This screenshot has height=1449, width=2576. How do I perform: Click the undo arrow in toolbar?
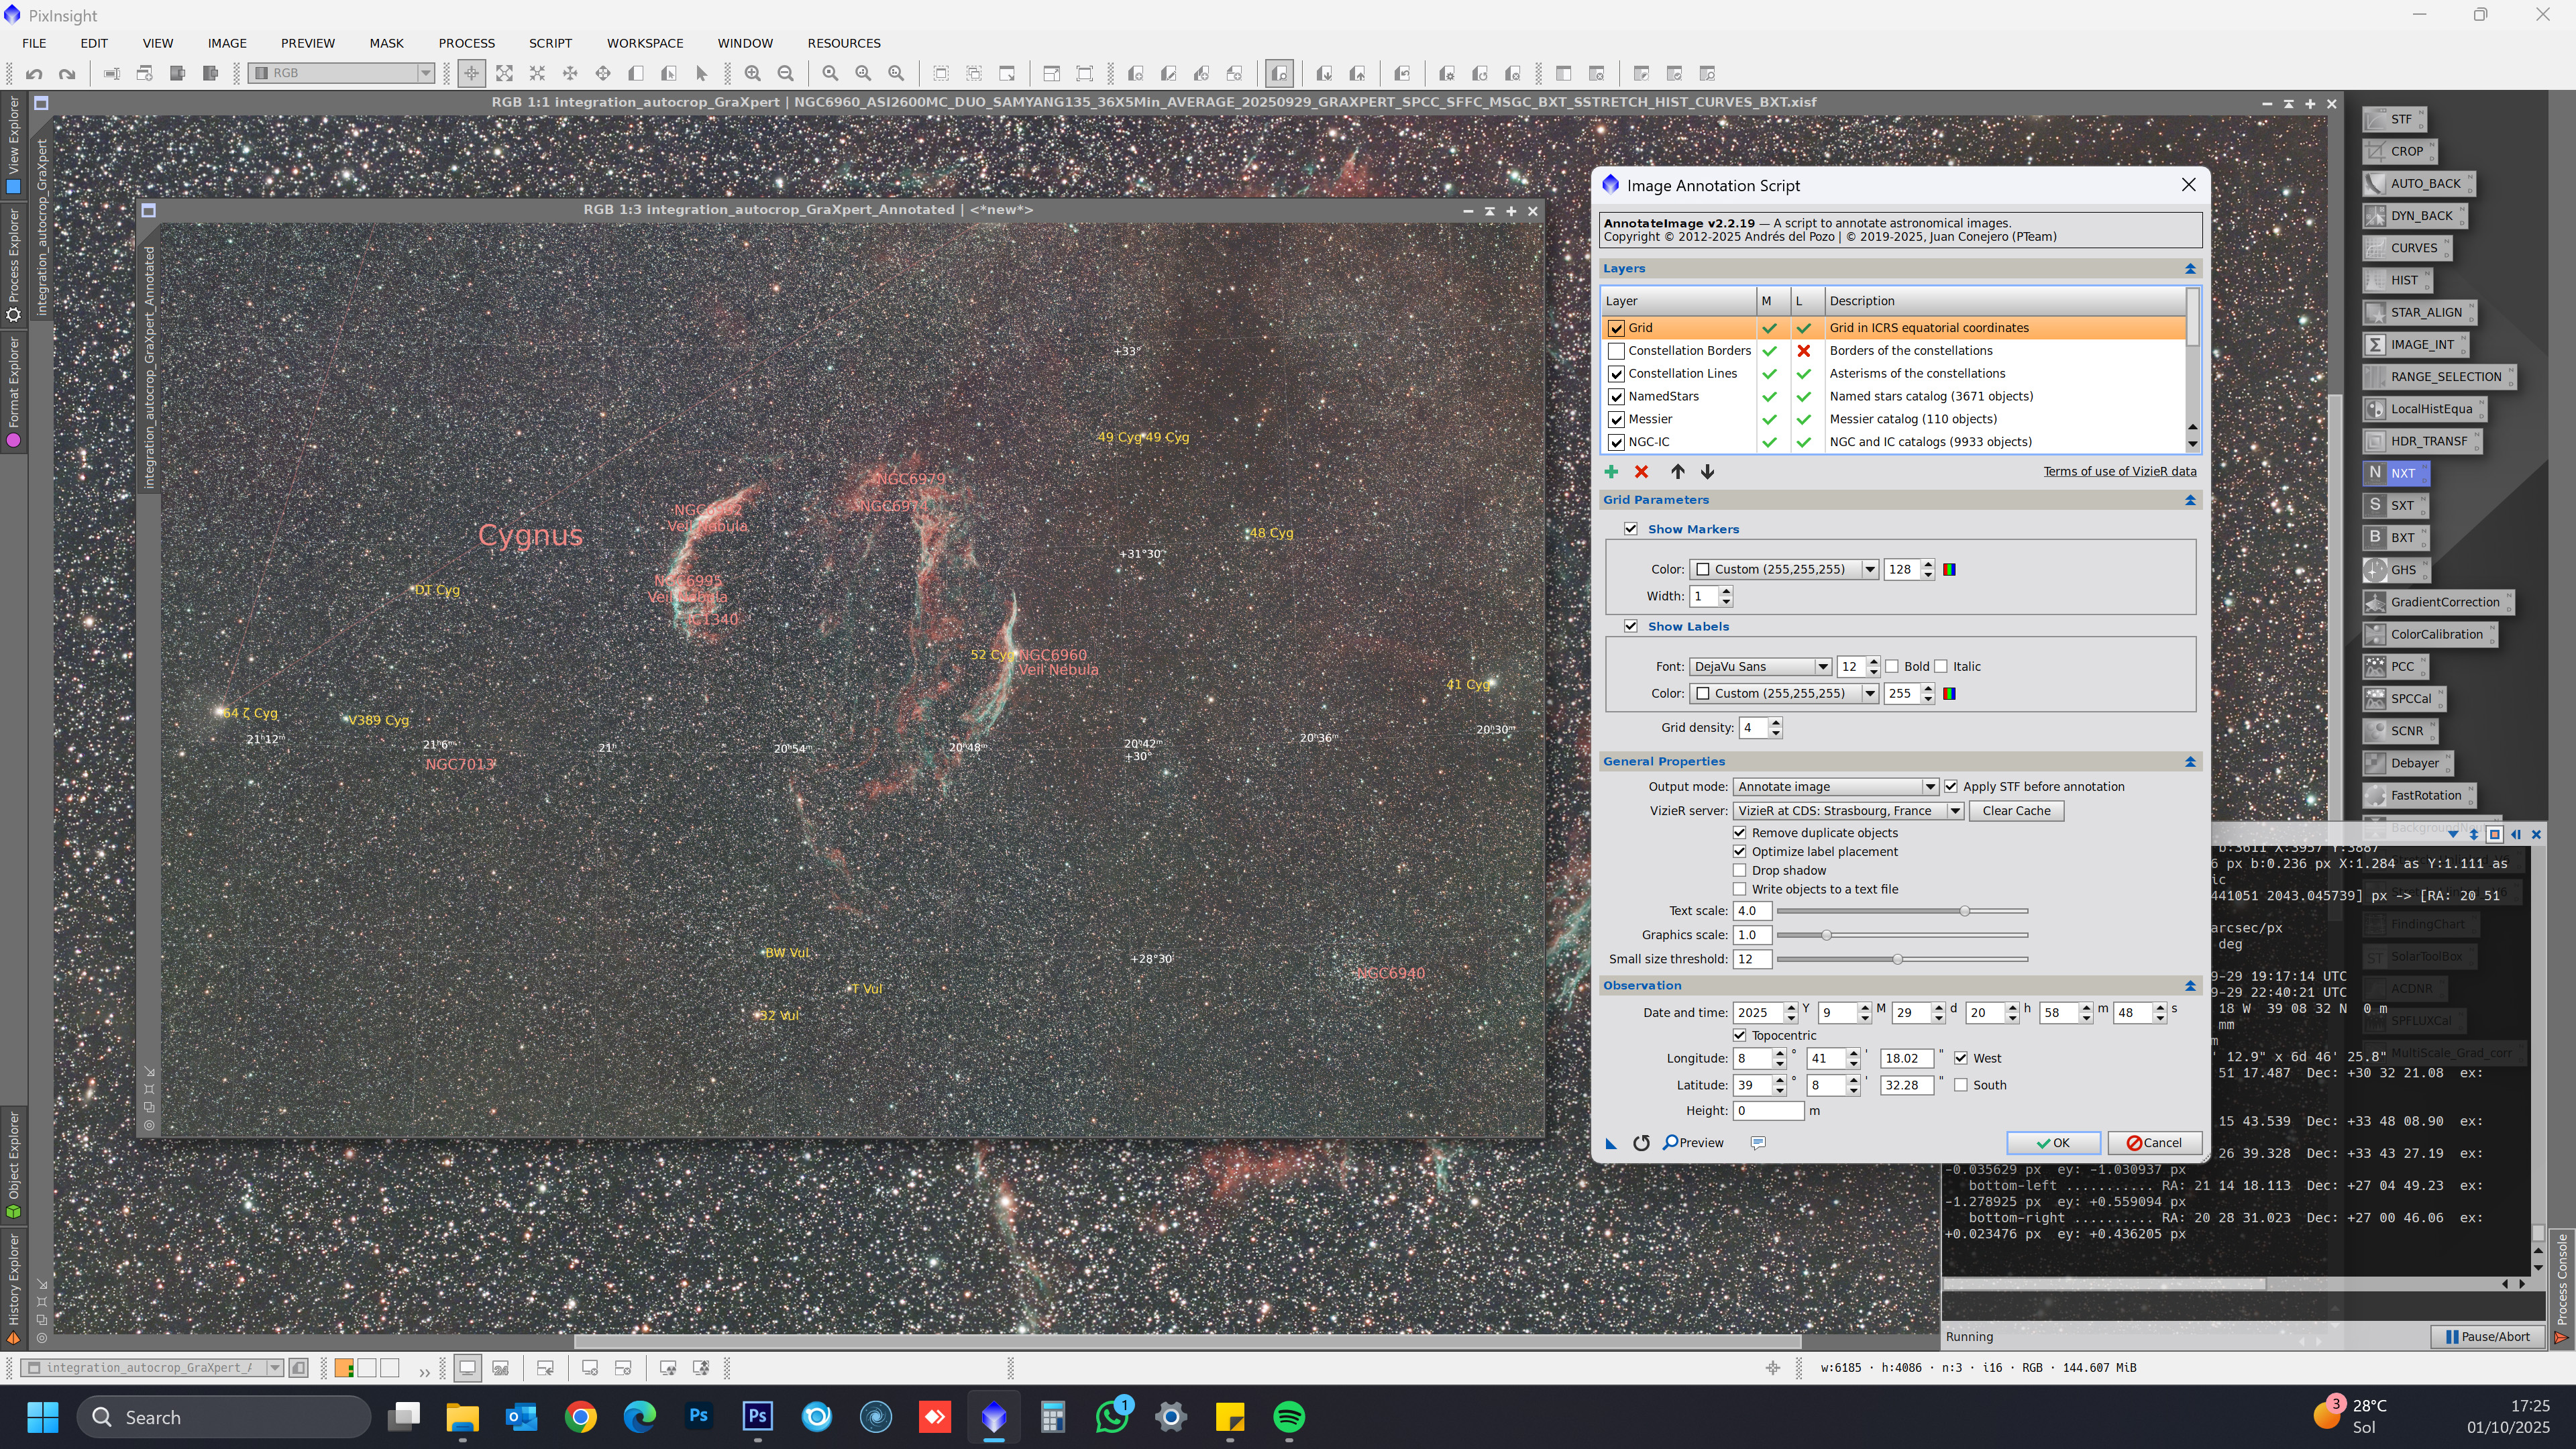coord(34,73)
